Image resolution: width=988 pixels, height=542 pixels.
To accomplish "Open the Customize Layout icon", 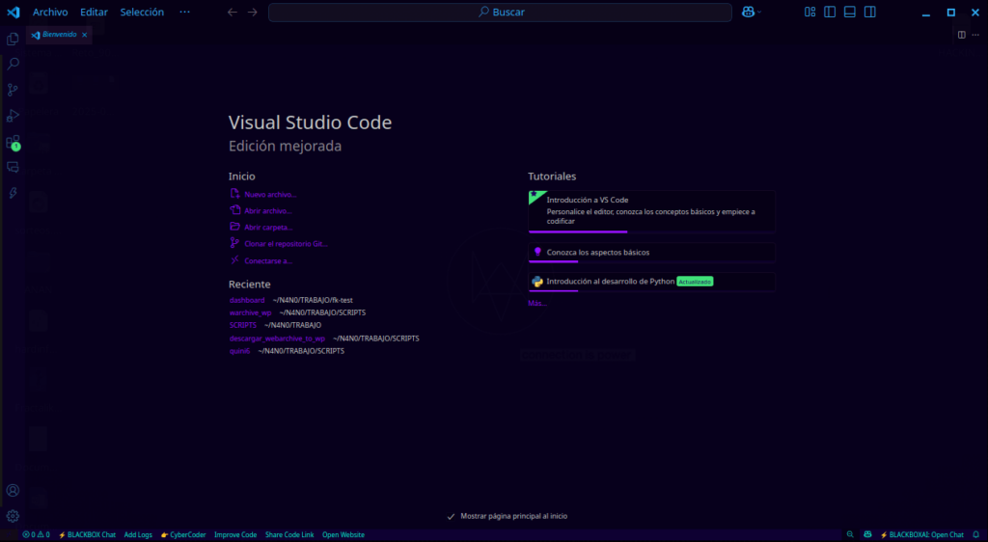I will 810,12.
